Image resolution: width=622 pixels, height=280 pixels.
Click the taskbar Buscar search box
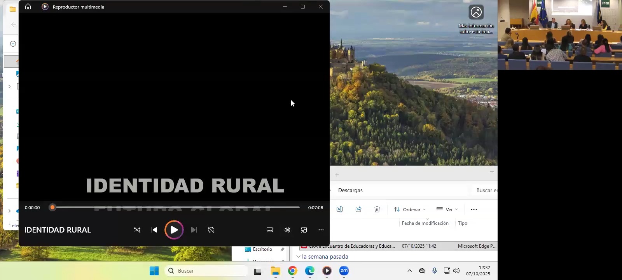[206, 271]
